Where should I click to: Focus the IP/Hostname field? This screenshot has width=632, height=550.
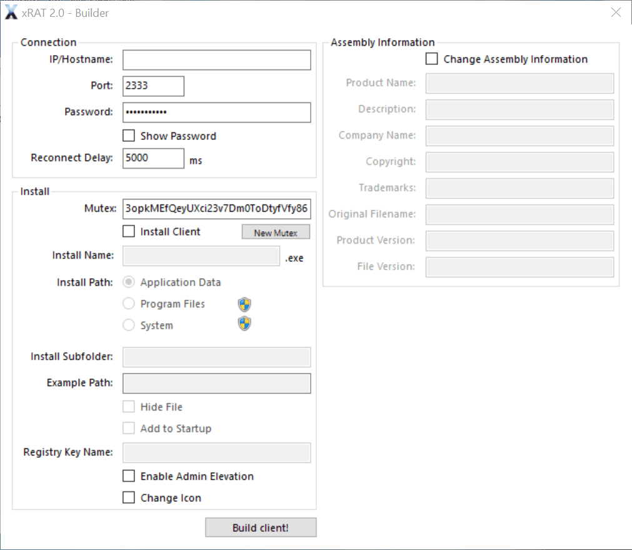pyautogui.click(x=217, y=59)
